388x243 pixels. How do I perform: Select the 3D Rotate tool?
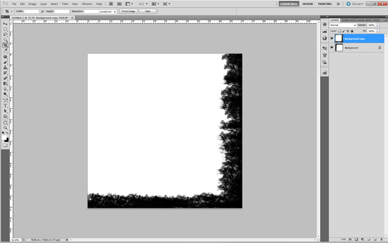point(5,123)
